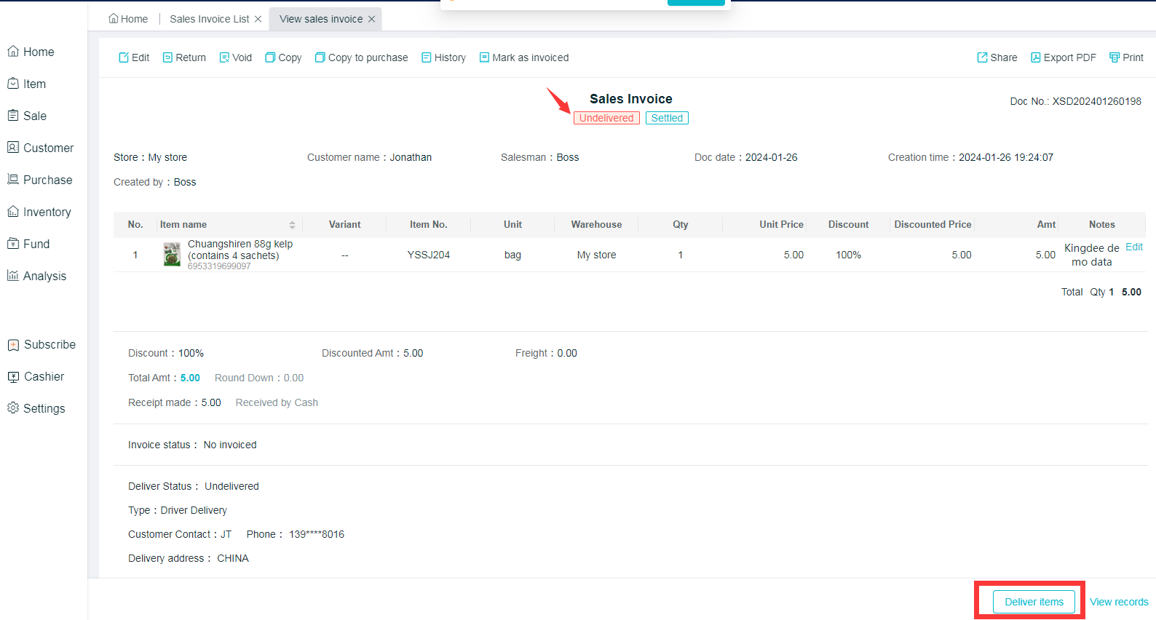1156x620 pixels.
Task: Go to the Home tab
Action: (x=128, y=19)
